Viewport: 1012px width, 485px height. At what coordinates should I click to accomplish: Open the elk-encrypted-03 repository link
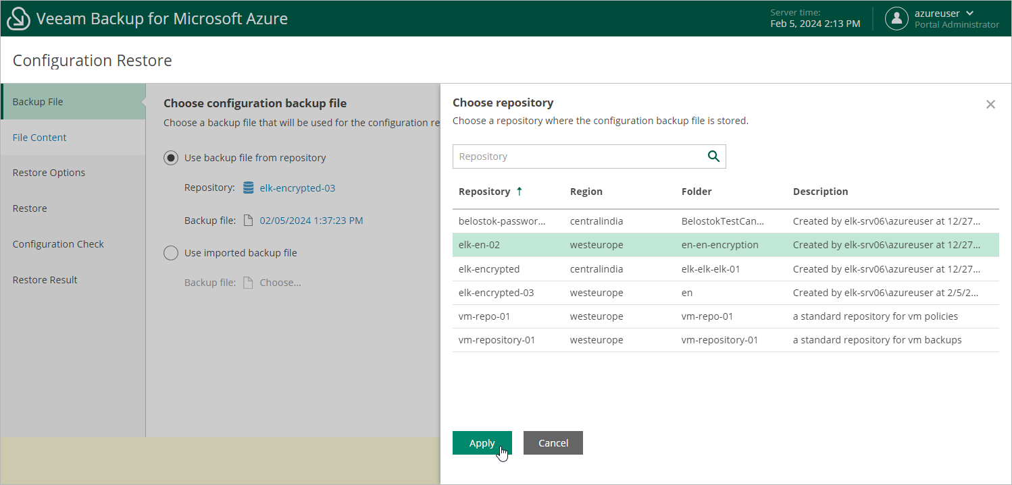pyautogui.click(x=297, y=188)
